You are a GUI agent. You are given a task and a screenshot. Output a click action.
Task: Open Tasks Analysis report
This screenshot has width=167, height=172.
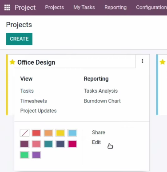pos(101,91)
